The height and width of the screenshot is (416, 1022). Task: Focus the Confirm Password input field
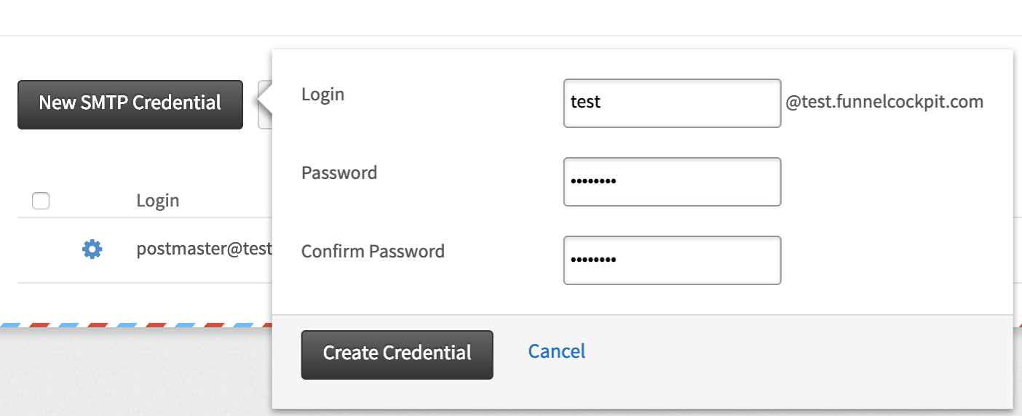click(x=672, y=260)
